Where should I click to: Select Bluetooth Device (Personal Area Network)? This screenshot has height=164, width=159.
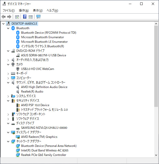(x=49, y=146)
